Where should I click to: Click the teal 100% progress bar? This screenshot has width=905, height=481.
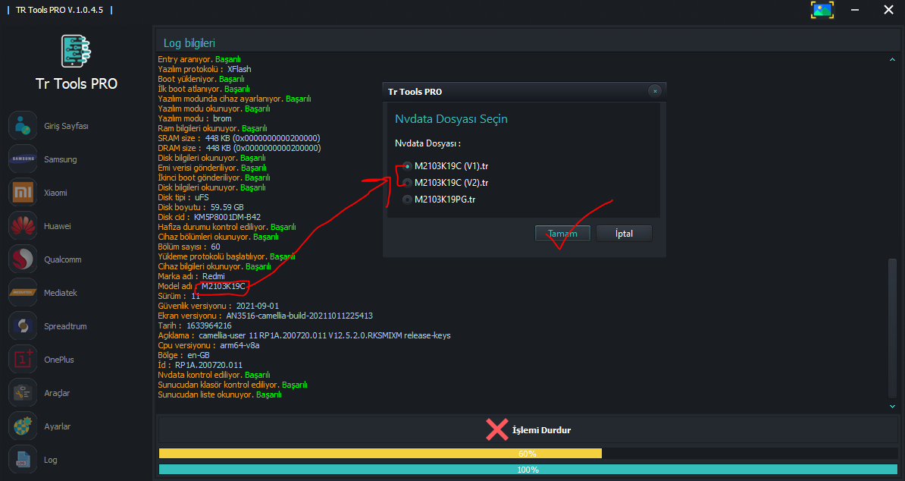(528, 470)
